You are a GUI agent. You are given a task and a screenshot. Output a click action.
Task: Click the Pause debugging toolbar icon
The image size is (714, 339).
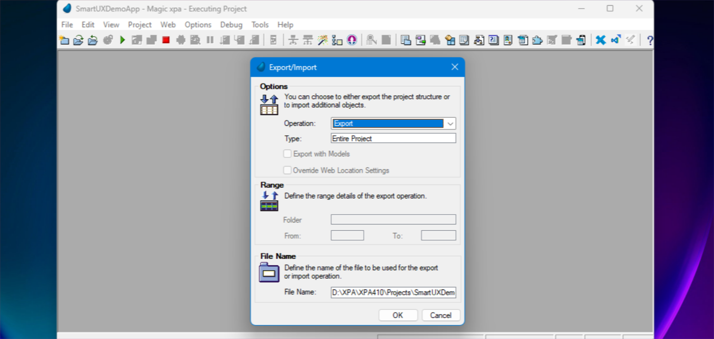coord(210,40)
